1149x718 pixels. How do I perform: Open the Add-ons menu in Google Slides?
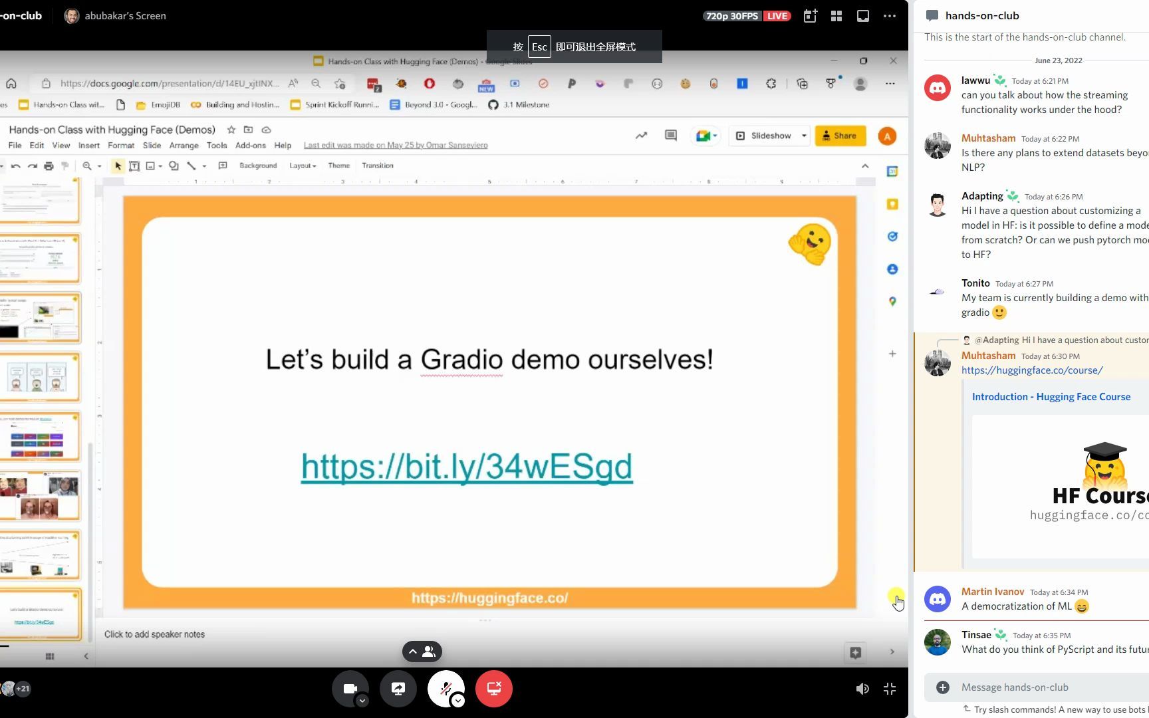click(x=251, y=146)
